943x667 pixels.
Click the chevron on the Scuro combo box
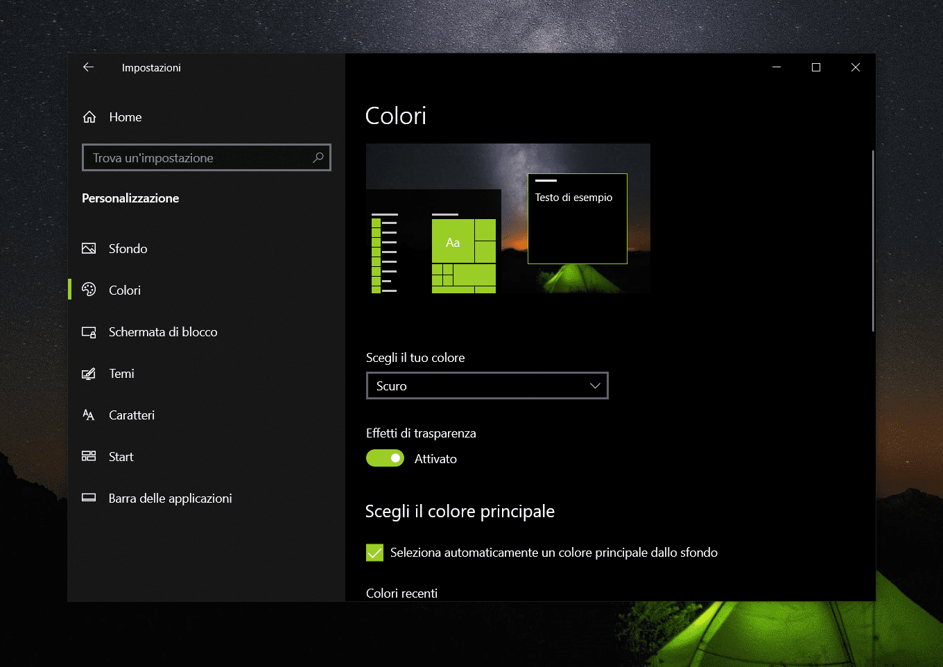click(x=594, y=386)
